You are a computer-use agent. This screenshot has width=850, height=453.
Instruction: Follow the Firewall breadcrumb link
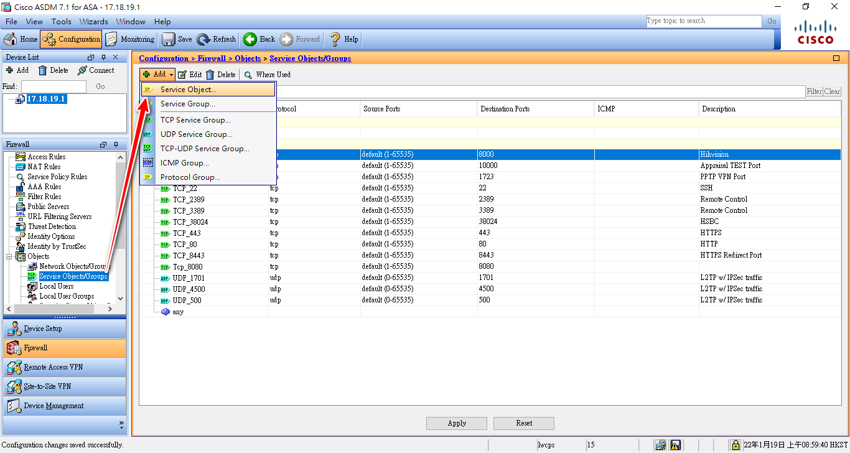tap(212, 58)
